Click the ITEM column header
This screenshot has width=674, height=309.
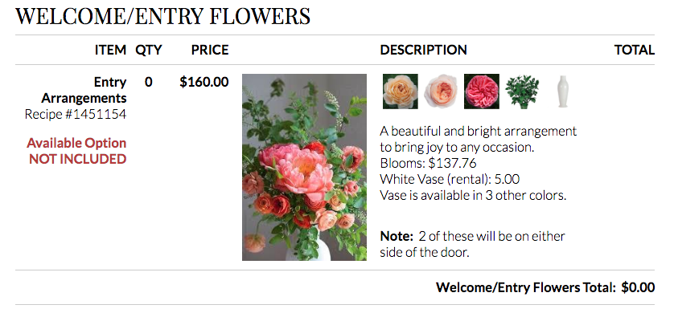[x=110, y=50]
